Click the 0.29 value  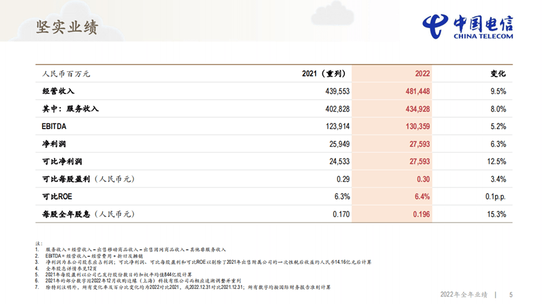(343, 179)
